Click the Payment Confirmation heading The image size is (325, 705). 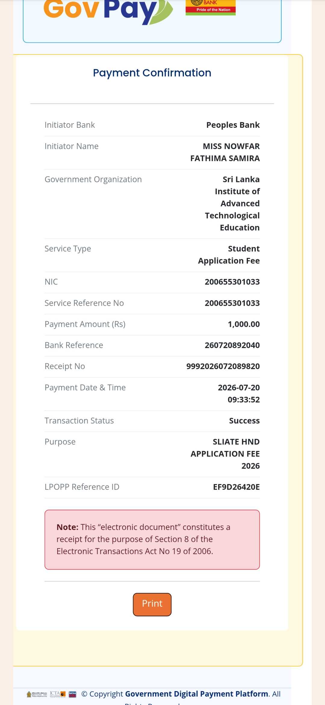click(152, 73)
